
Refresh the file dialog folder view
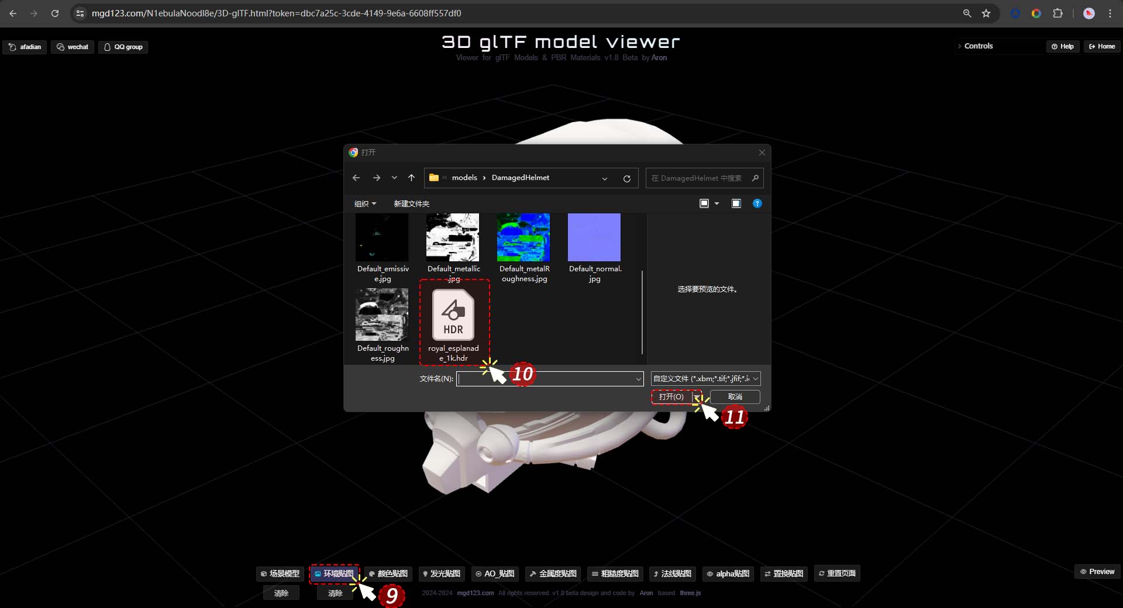click(x=626, y=178)
